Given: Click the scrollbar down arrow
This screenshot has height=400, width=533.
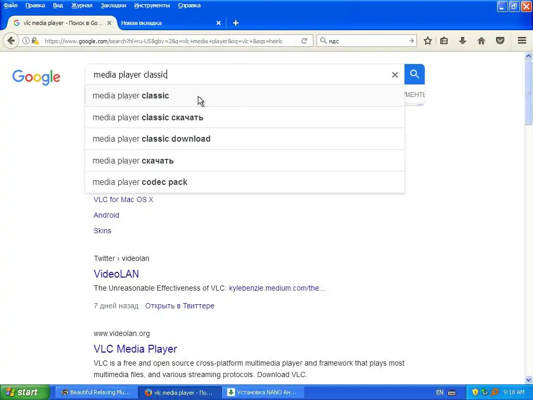Looking at the screenshot, I should click(529, 380).
